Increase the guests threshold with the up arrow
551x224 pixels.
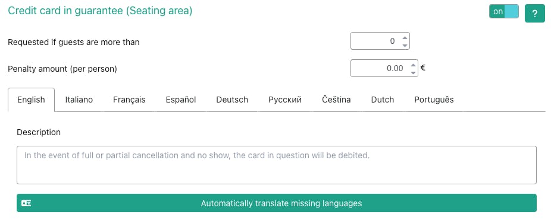(405, 38)
